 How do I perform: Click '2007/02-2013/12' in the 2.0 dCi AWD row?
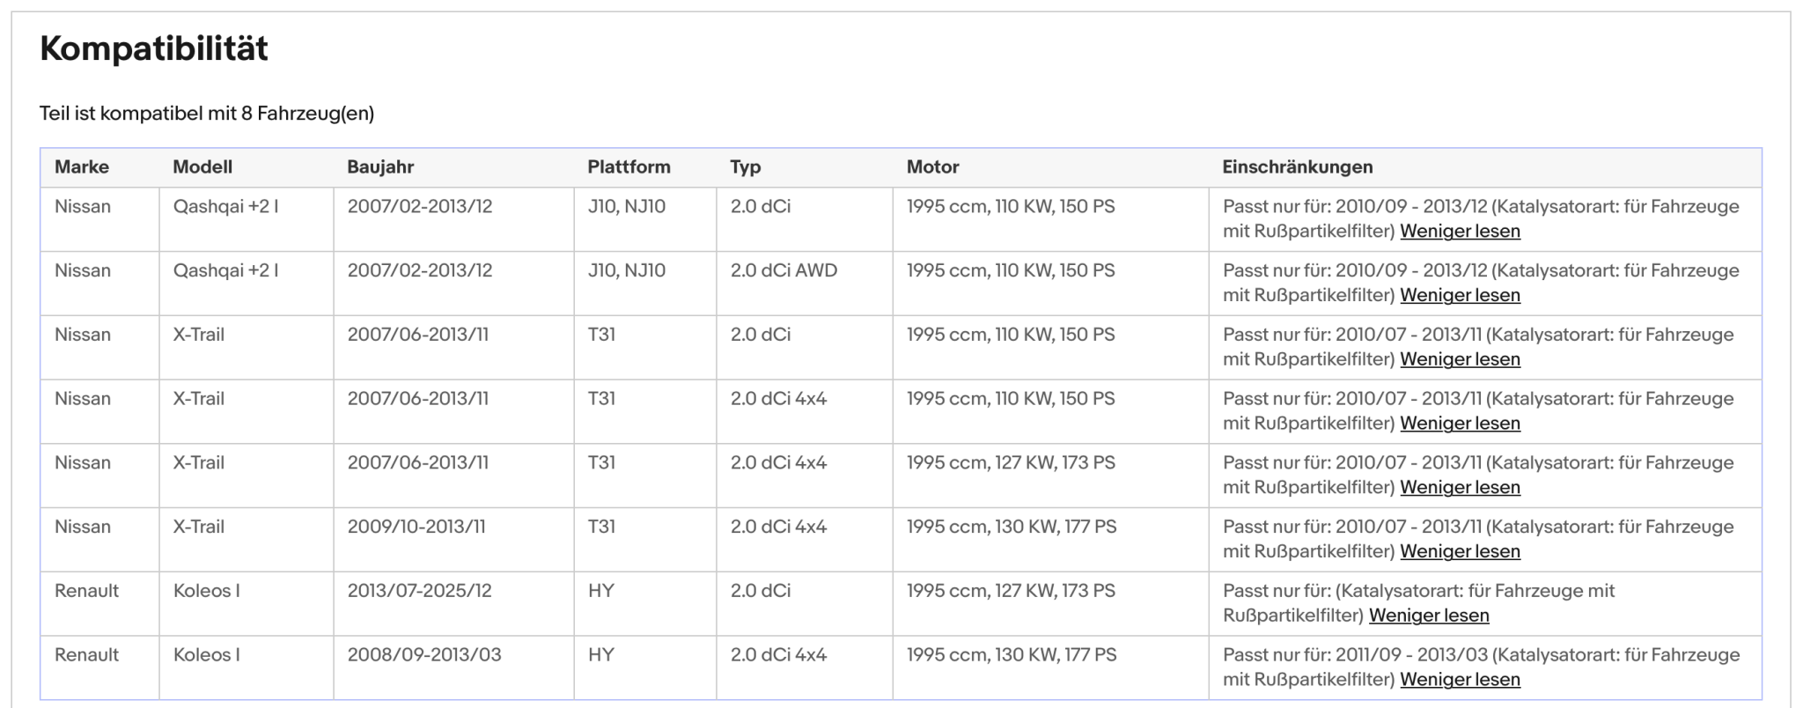pos(420,270)
